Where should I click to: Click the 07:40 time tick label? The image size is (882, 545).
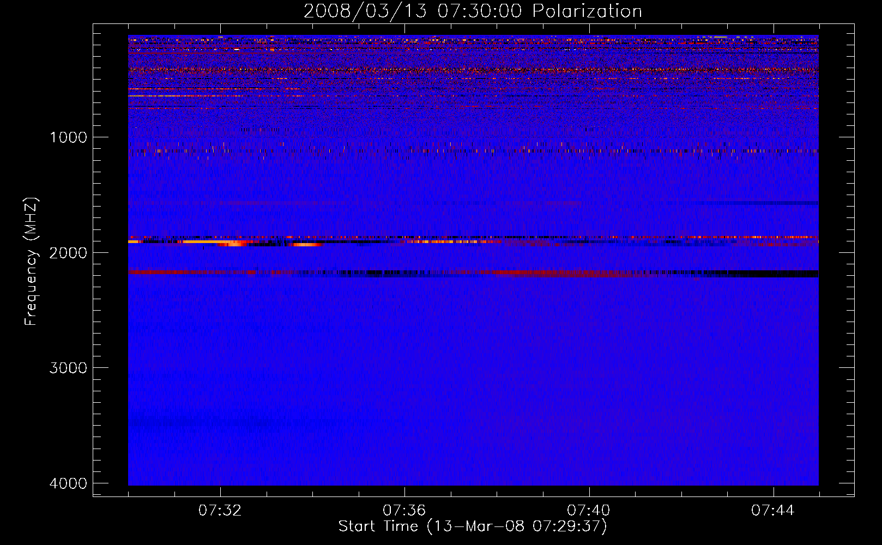pos(589,511)
